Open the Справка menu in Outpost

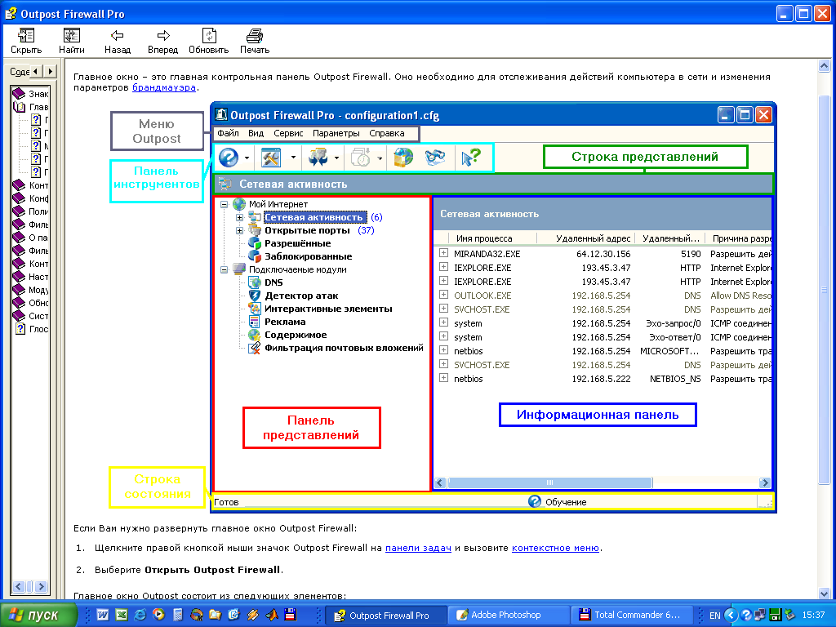(387, 133)
